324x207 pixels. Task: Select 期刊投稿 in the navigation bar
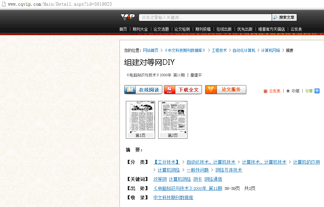[203, 29]
